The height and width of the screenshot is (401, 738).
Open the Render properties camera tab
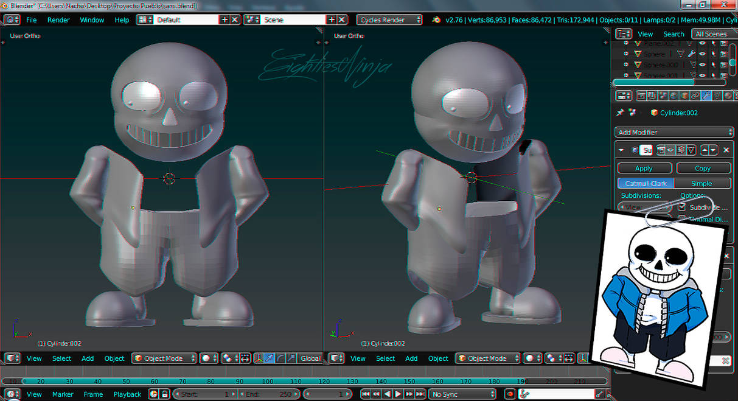tap(641, 96)
